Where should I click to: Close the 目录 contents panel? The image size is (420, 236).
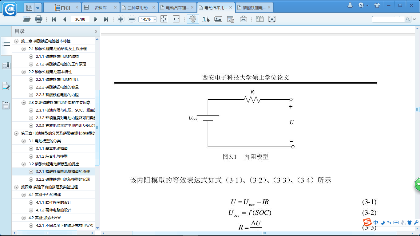pos(96,31)
